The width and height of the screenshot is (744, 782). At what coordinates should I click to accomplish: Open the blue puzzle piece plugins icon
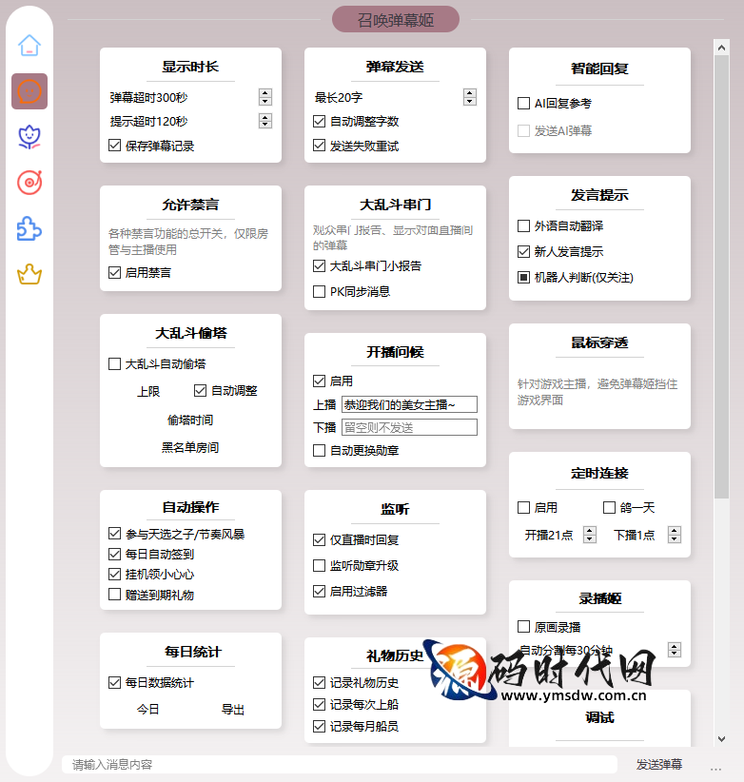point(29,228)
